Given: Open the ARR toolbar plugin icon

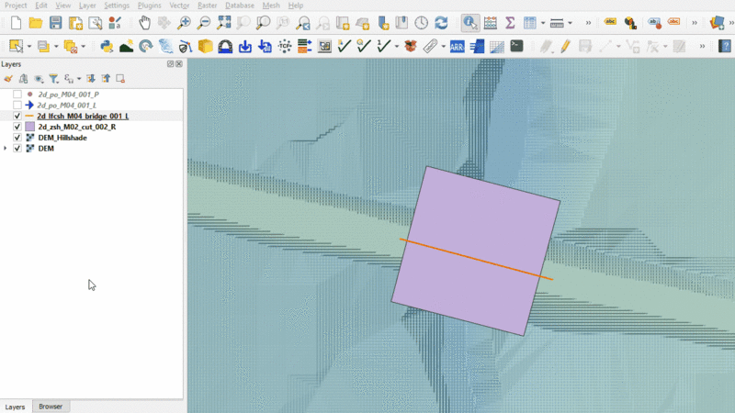Looking at the screenshot, I should (457, 46).
